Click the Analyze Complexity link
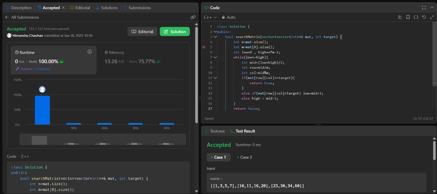Image resolution: width=437 pixels, height=194 pixels. pos(36,69)
